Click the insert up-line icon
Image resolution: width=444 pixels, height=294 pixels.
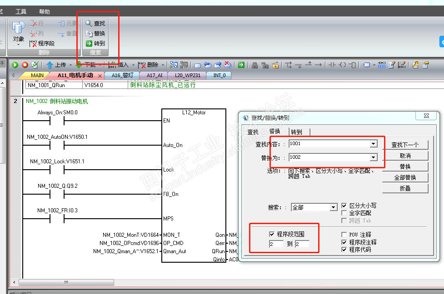click(309, 64)
